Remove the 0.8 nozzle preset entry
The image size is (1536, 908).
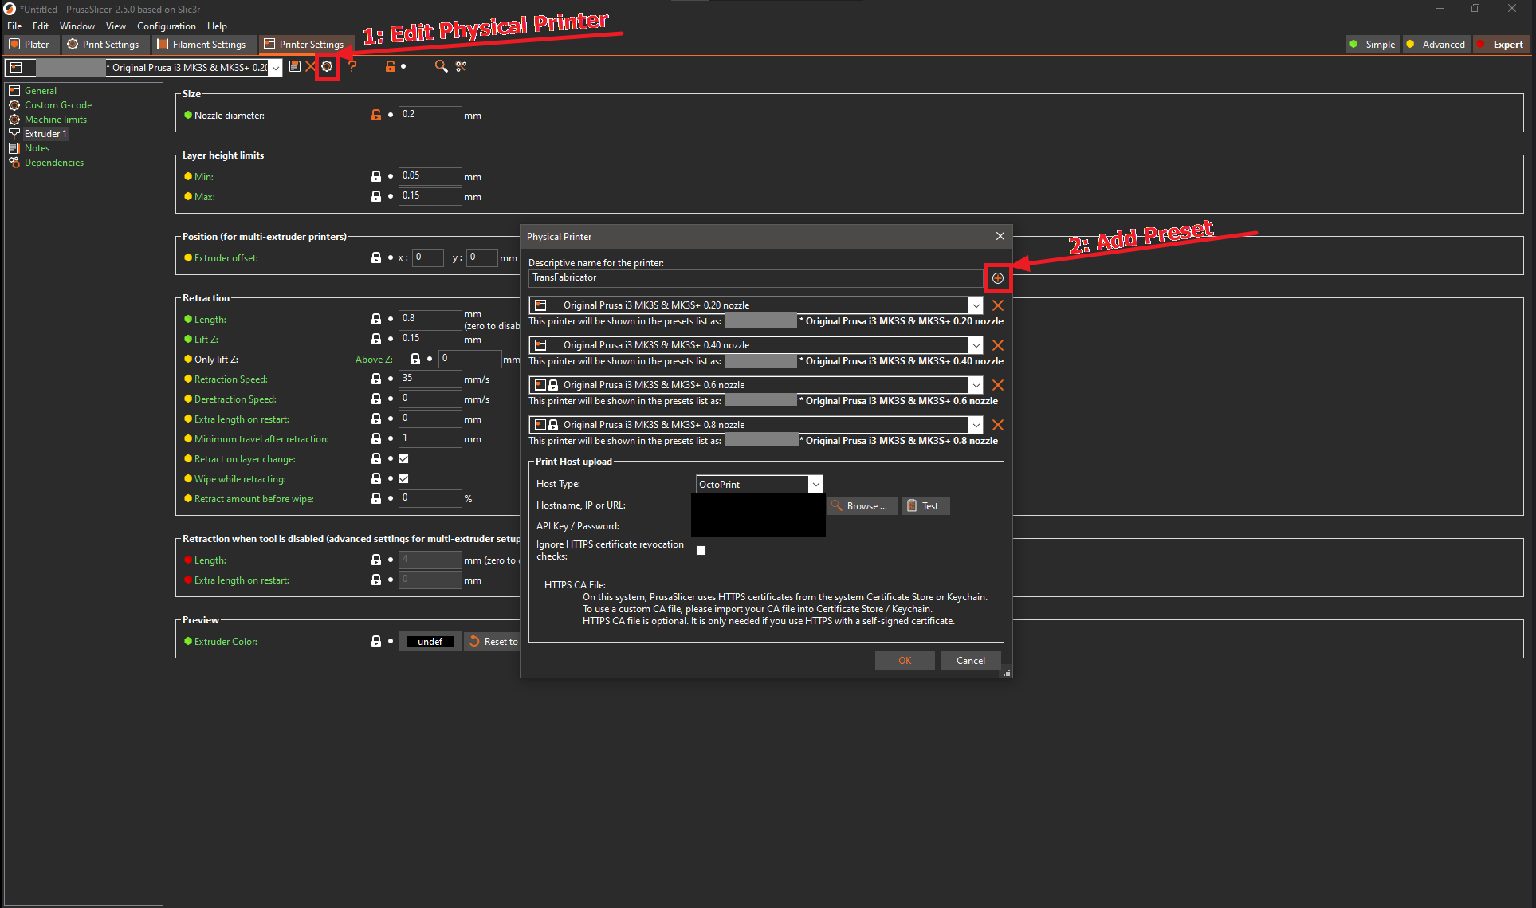(998, 425)
